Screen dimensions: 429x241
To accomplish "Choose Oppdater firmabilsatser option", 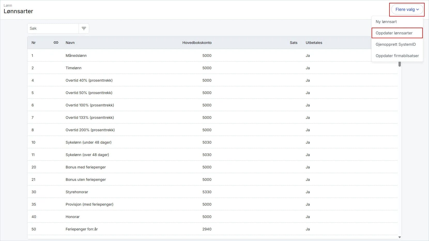I will (x=397, y=56).
